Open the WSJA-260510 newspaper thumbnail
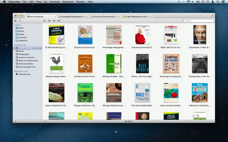Screen dimensions: 228x142 [x=171, y=35]
